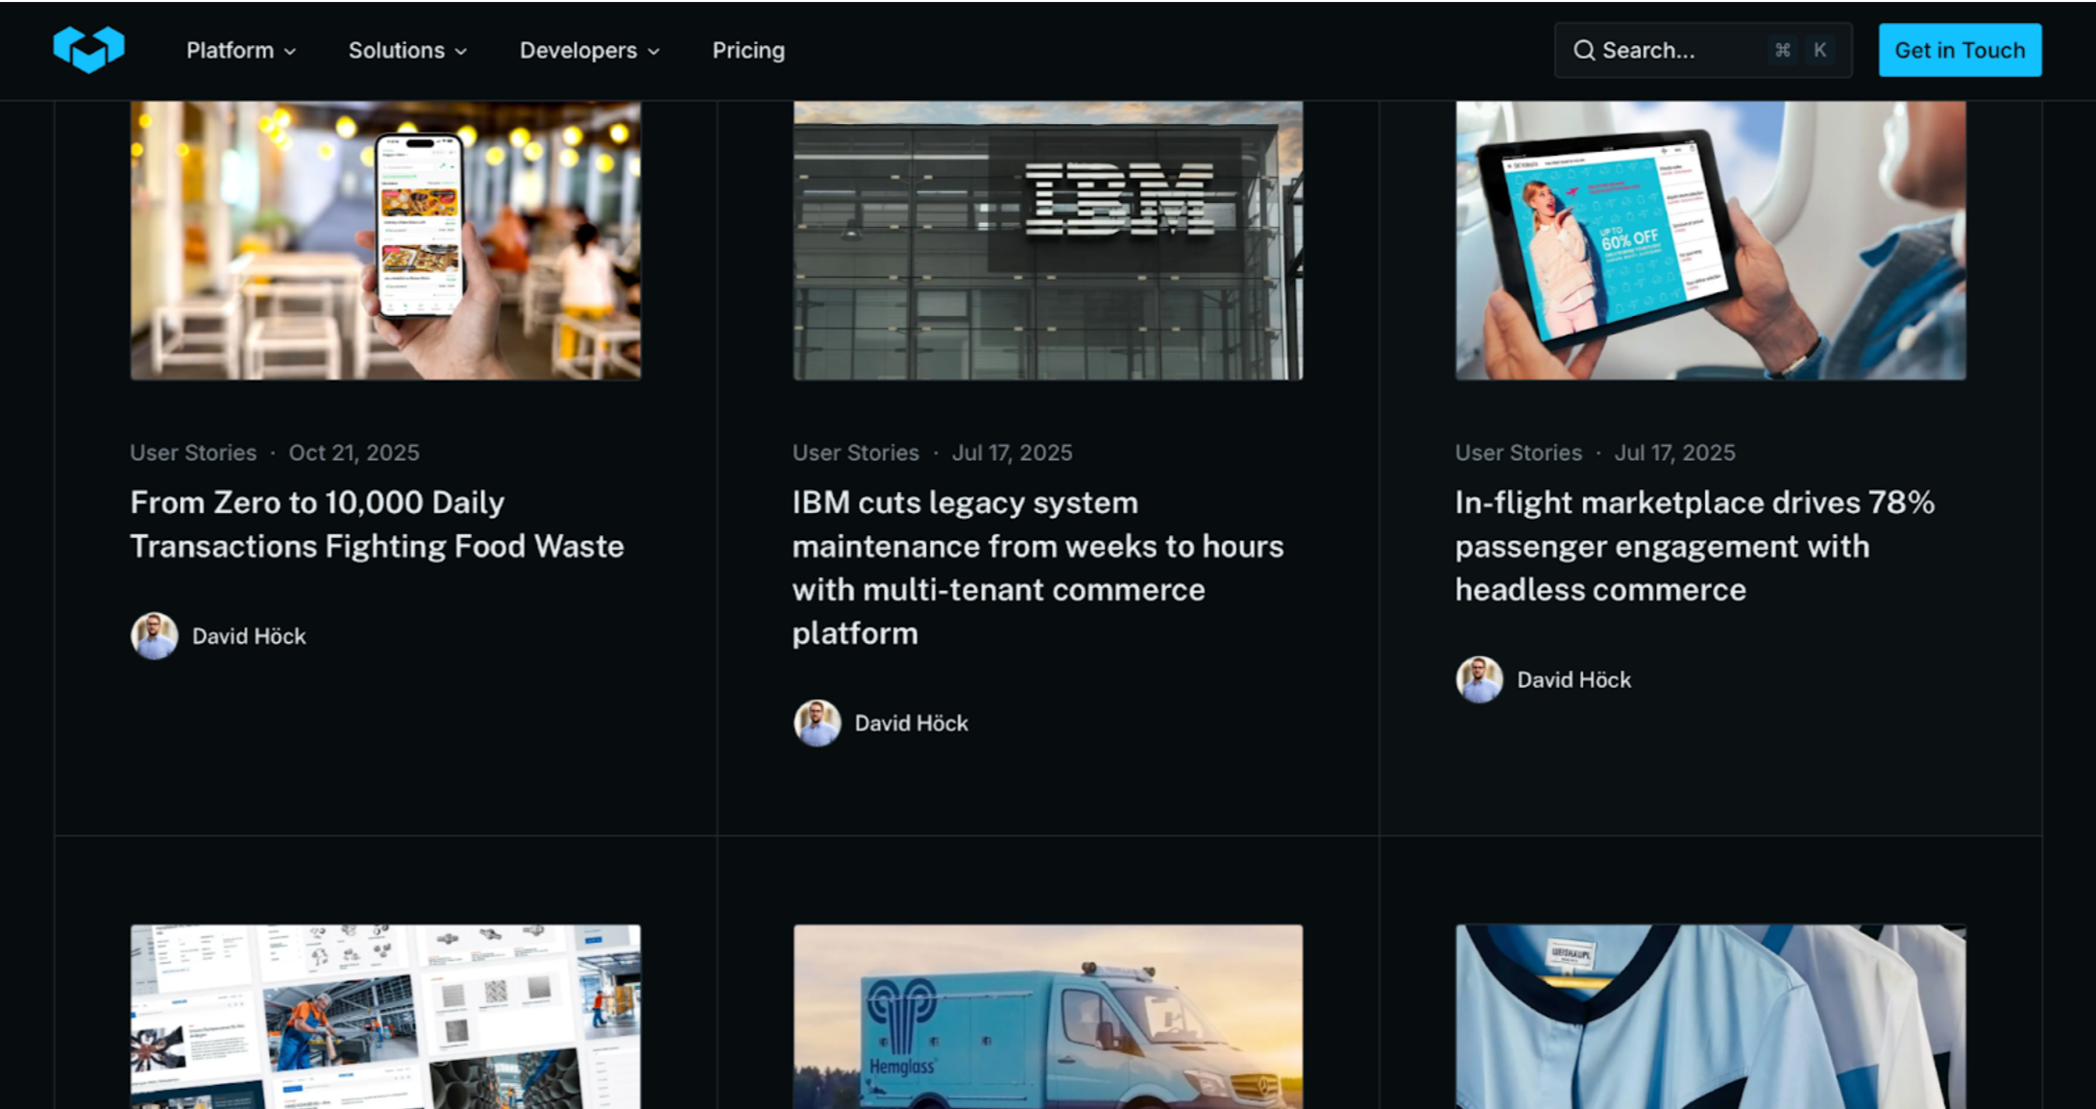This screenshot has width=2096, height=1109.
Task: Click David Höck's avatar under in-flight article
Action: click(x=1478, y=679)
